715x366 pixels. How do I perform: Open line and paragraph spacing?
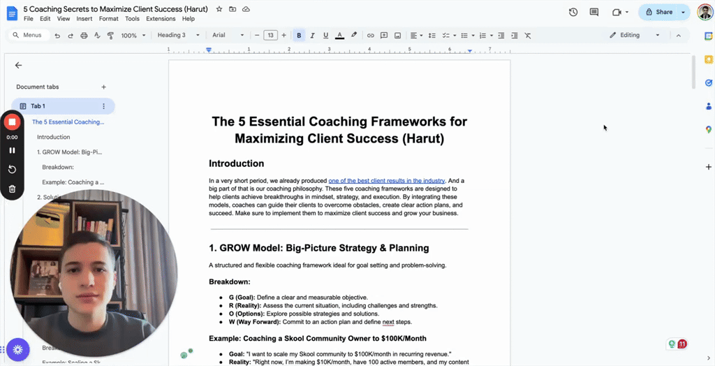(432, 35)
